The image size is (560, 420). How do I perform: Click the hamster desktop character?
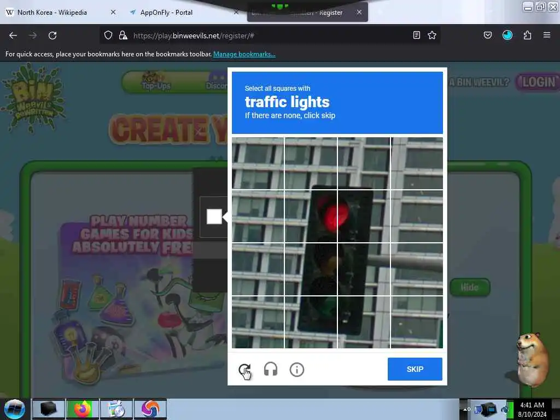point(532,359)
